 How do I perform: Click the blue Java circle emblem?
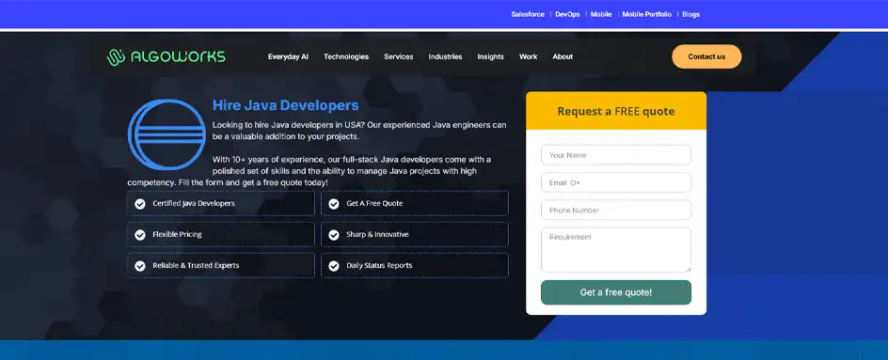[167, 134]
